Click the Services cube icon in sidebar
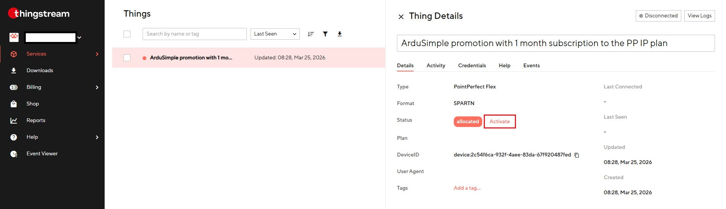The width and height of the screenshot is (726, 209). 14,54
